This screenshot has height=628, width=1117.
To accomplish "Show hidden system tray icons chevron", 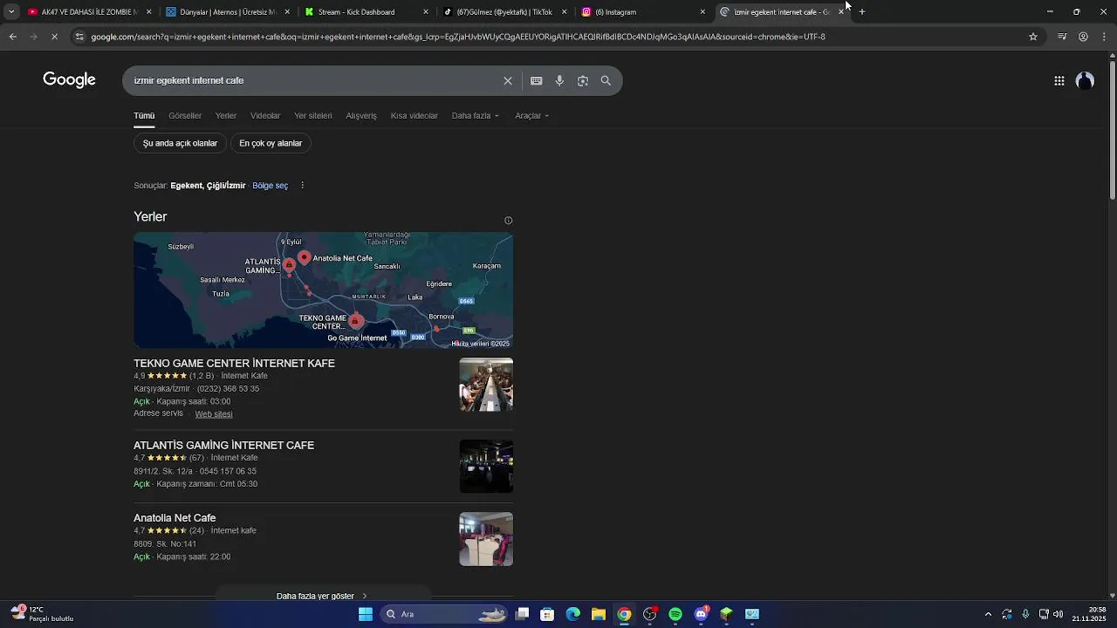I will pyautogui.click(x=988, y=614).
